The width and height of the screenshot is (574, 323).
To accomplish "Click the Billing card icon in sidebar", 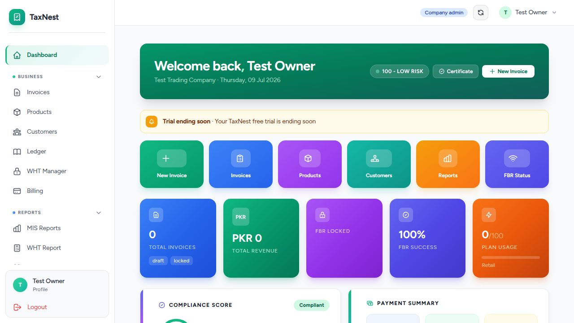I will 17,191.
